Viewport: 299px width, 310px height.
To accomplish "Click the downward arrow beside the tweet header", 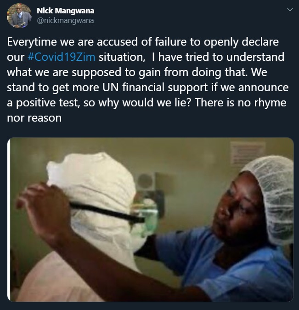I will point(290,10).
